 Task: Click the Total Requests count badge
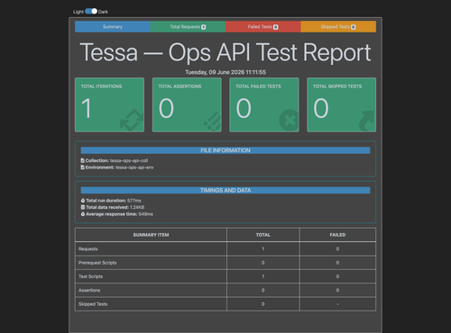point(204,27)
